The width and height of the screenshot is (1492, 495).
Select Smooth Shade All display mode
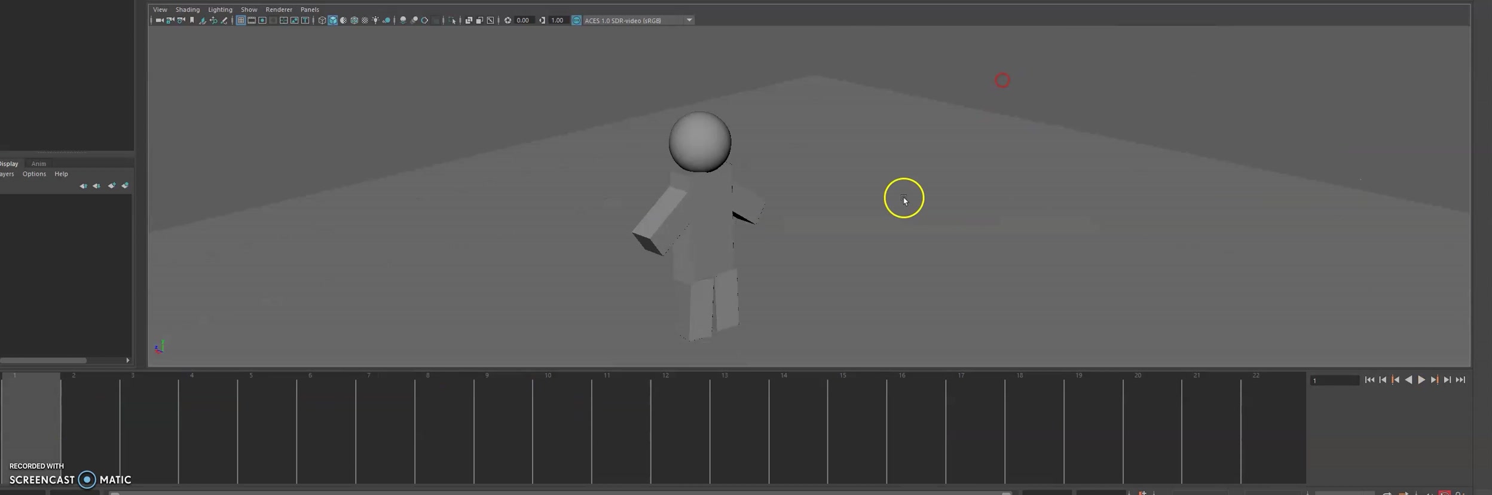coord(333,20)
